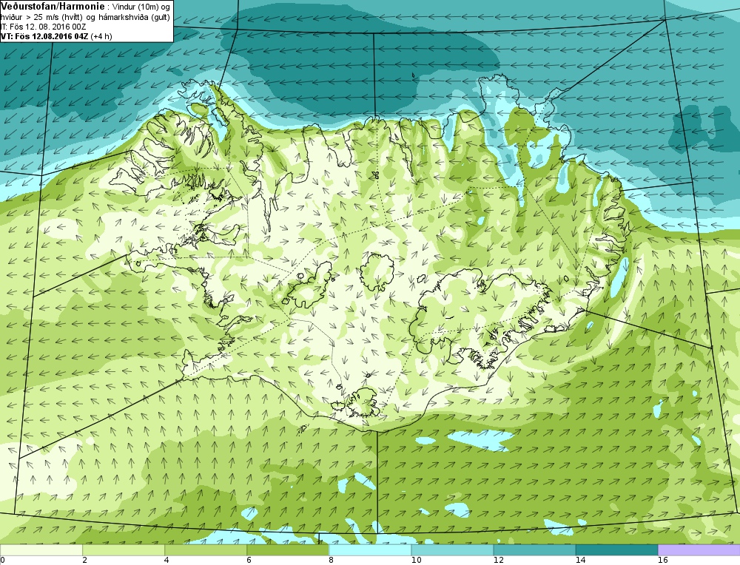This screenshot has width=740, height=565.
Task: Click the teal 12–14 legend swatch
Action: pos(534,550)
